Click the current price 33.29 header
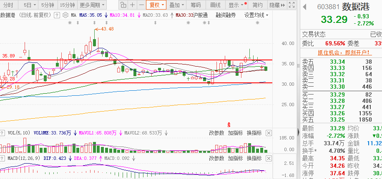This screenshot has width=382, height=179. pyautogui.click(x=334, y=20)
